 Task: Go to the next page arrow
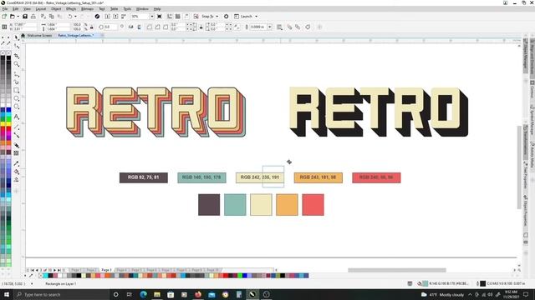pos(54,270)
